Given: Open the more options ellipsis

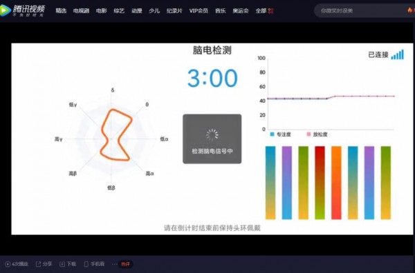Looking at the screenshot, I should click(x=114, y=264).
